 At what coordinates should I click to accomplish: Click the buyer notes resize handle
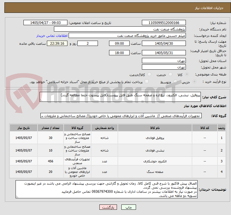click(17, 197)
